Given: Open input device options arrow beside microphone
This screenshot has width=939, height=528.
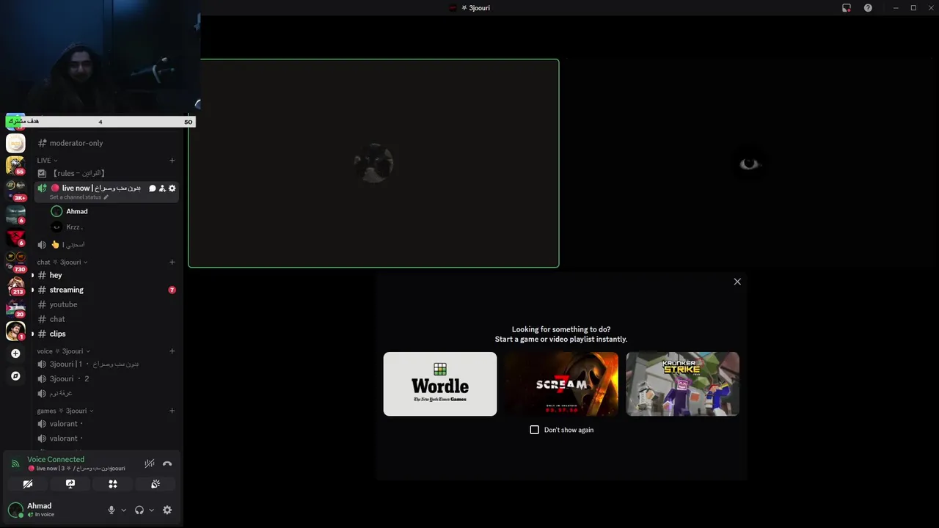Looking at the screenshot, I should (123, 510).
